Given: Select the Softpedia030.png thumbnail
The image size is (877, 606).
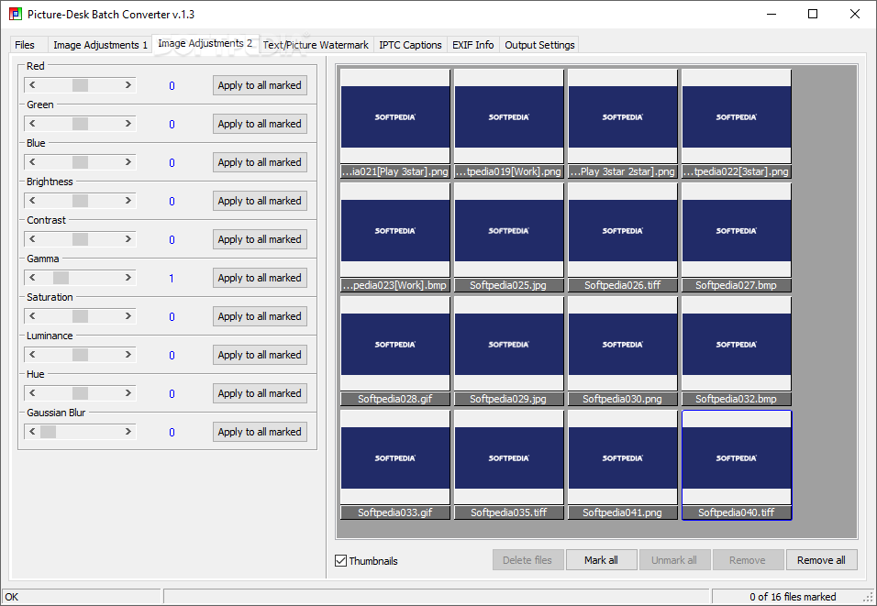Looking at the screenshot, I should point(623,350).
